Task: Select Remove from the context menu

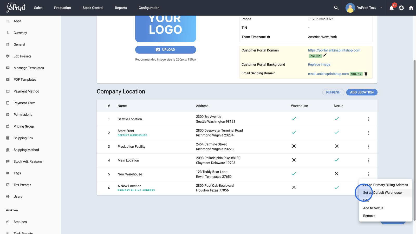Action: 369,216
